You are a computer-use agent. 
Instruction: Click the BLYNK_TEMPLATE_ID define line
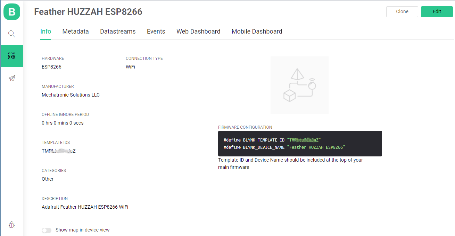pyautogui.click(x=272, y=140)
